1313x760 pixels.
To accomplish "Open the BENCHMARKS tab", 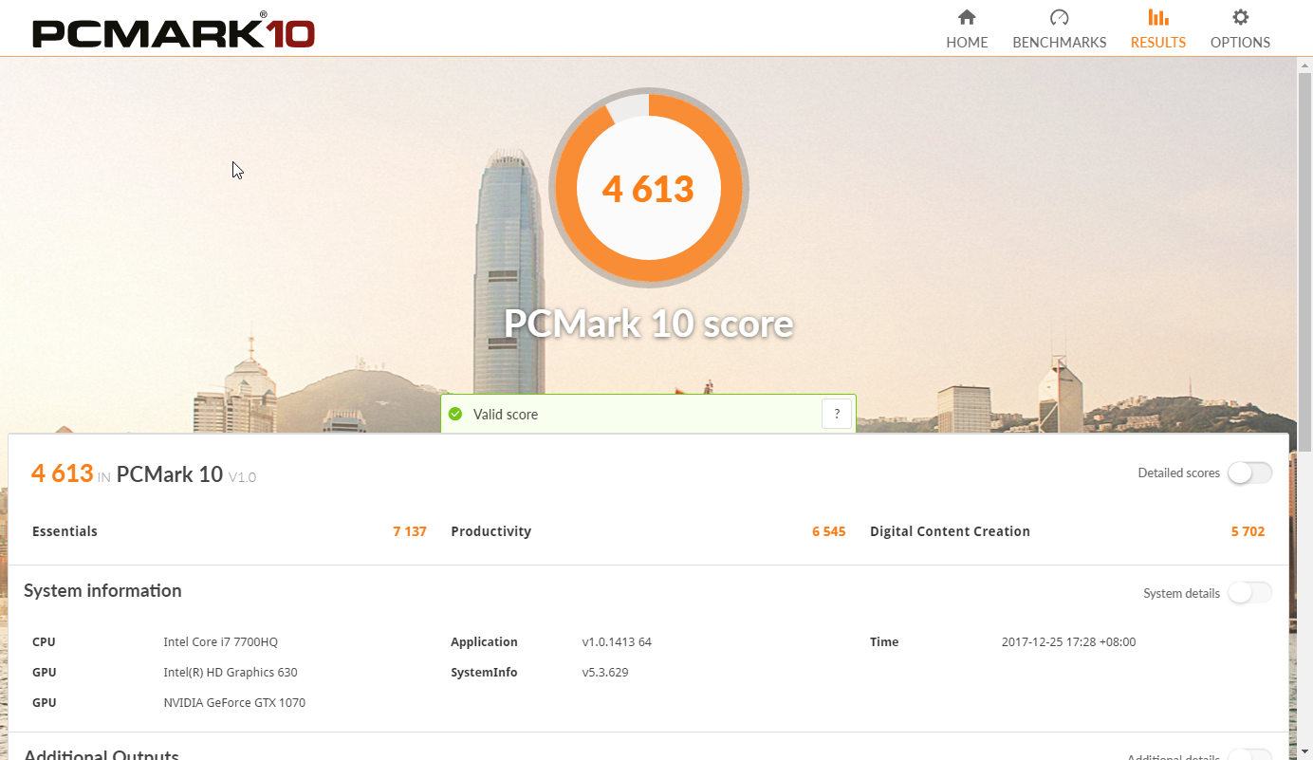I will click(x=1060, y=29).
